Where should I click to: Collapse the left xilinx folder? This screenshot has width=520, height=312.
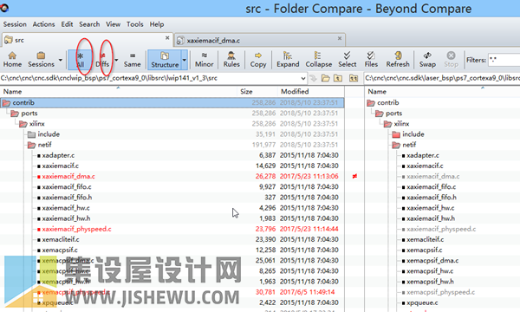[23, 124]
